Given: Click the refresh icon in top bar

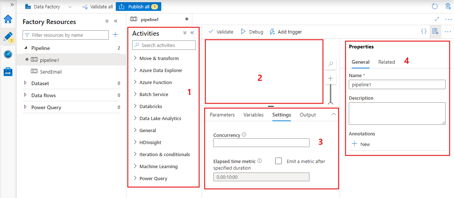Looking at the screenshot, I should pos(434,7).
